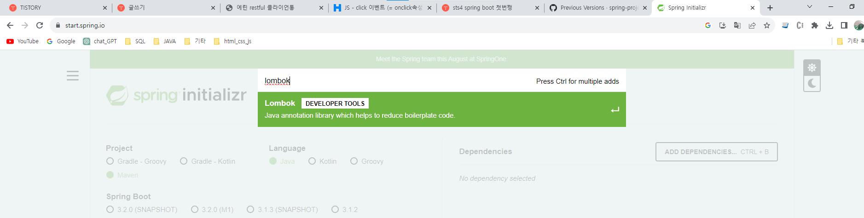Viewport: 864px width, 218px height.
Task: Reload the start.spring.io page
Action: [40, 25]
